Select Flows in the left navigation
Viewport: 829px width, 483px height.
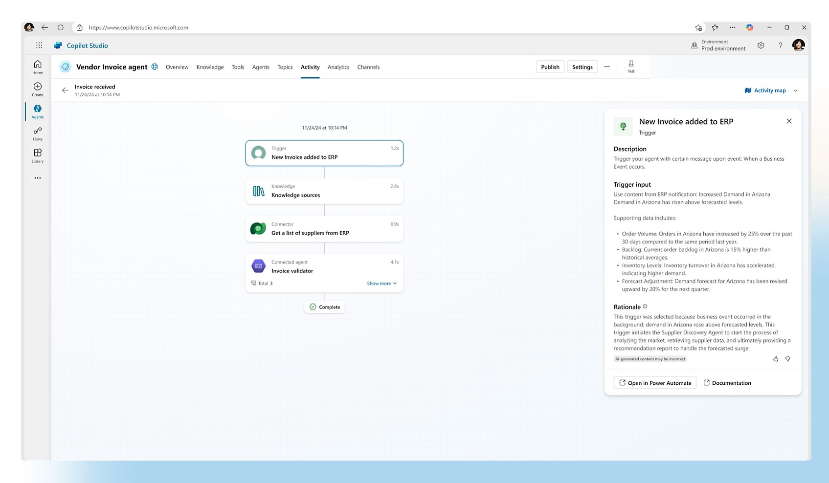[x=37, y=133]
